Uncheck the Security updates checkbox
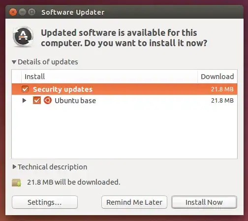248x221 pixels. [25, 89]
